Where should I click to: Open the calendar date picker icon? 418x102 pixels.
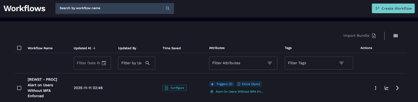click(104, 63)
